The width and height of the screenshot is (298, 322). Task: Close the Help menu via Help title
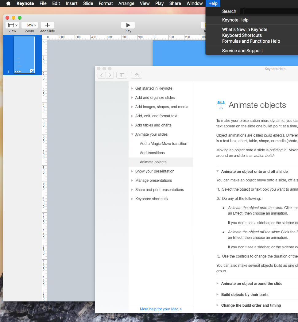pyautogui.click(x=213, y=3)
